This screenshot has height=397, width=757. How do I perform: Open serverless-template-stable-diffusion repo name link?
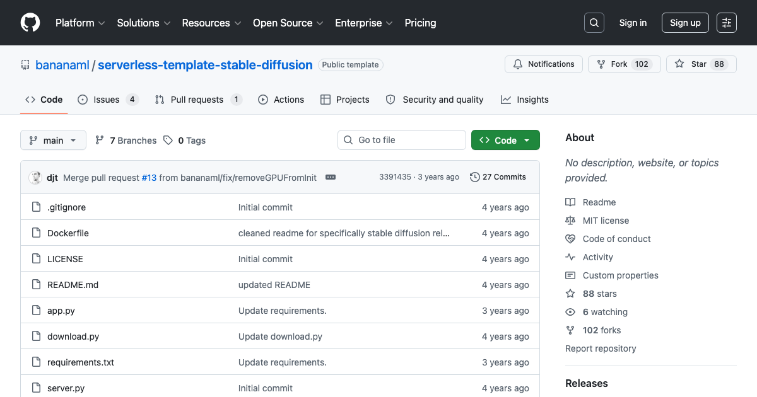click(x=205, y=65)
